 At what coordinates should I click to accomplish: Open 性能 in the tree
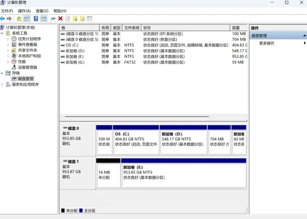pyautogui.click(x=22, y=62)
